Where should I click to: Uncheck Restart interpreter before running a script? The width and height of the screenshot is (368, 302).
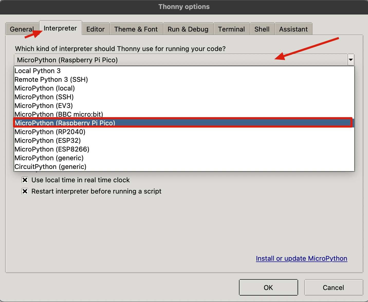(25, 191)
